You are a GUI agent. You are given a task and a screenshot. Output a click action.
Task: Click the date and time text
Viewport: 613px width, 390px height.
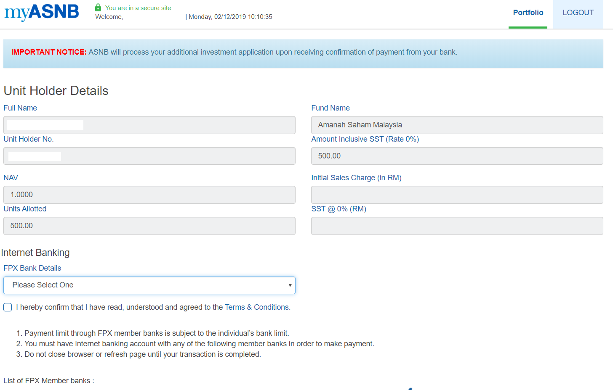(231, 17)
